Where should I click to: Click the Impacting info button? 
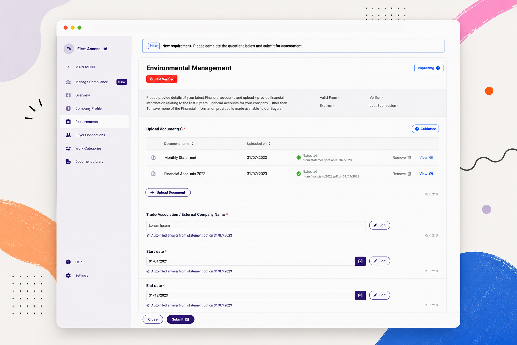(x=429, y=68)
